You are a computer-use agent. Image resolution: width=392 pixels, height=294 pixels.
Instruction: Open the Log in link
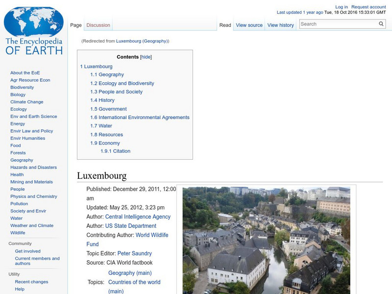pos(342,6)
